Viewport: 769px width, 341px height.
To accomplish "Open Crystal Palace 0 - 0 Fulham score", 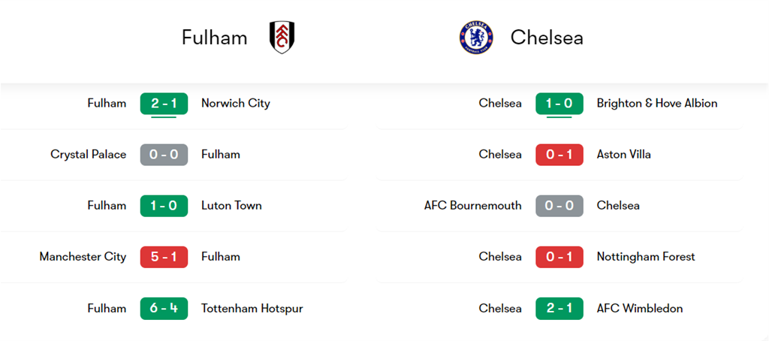I will coord(164,155).
